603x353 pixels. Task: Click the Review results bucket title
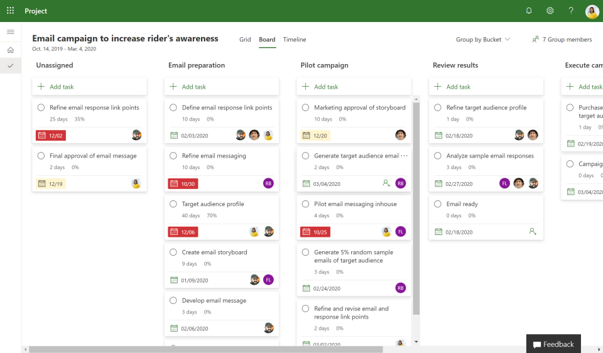click(455, 65)
